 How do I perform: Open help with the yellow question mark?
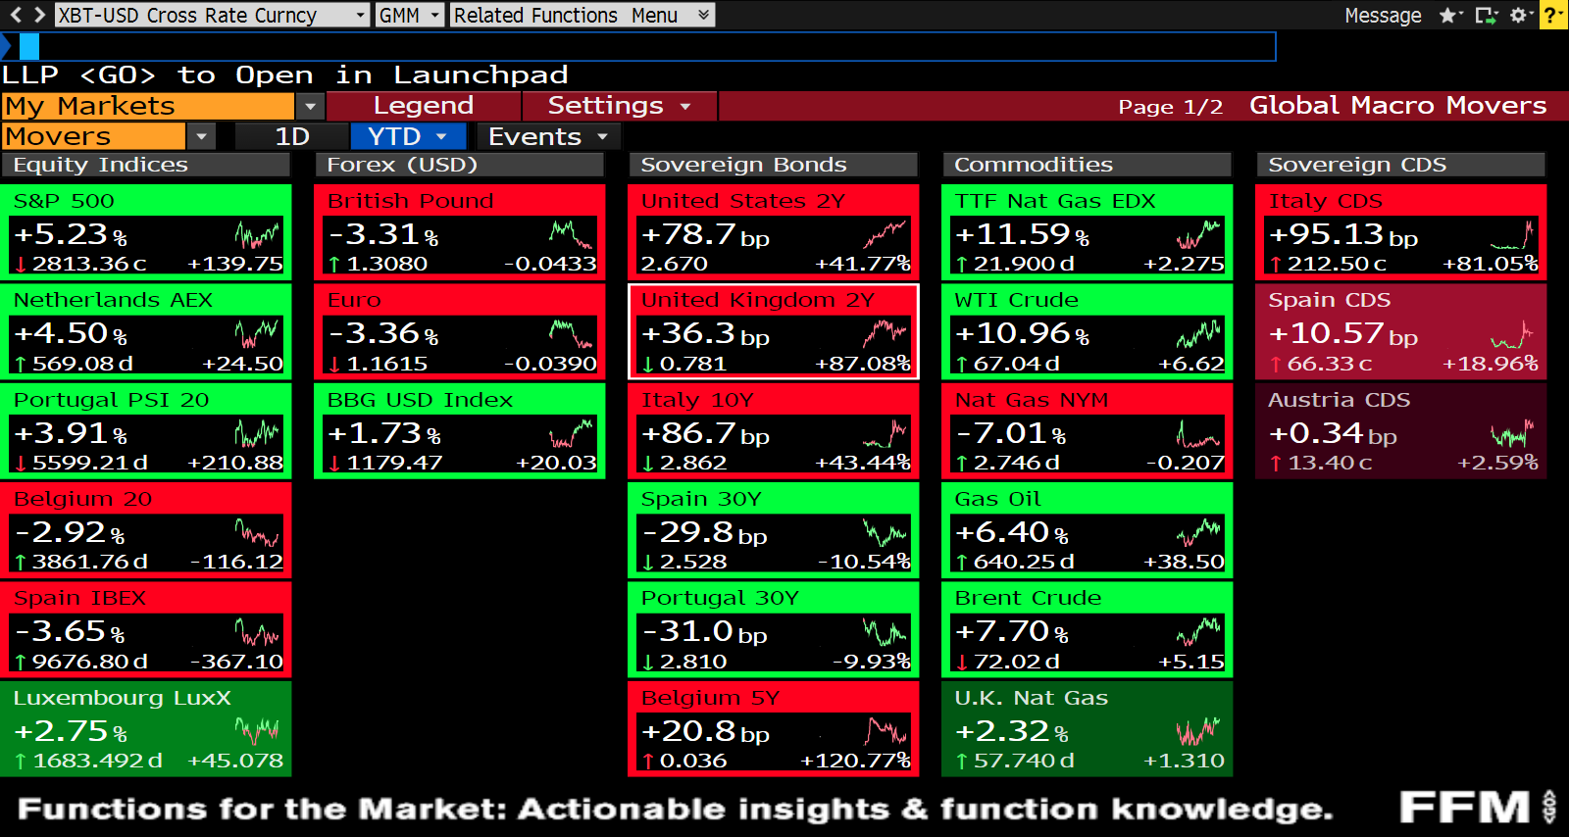tap(1553, 15)
